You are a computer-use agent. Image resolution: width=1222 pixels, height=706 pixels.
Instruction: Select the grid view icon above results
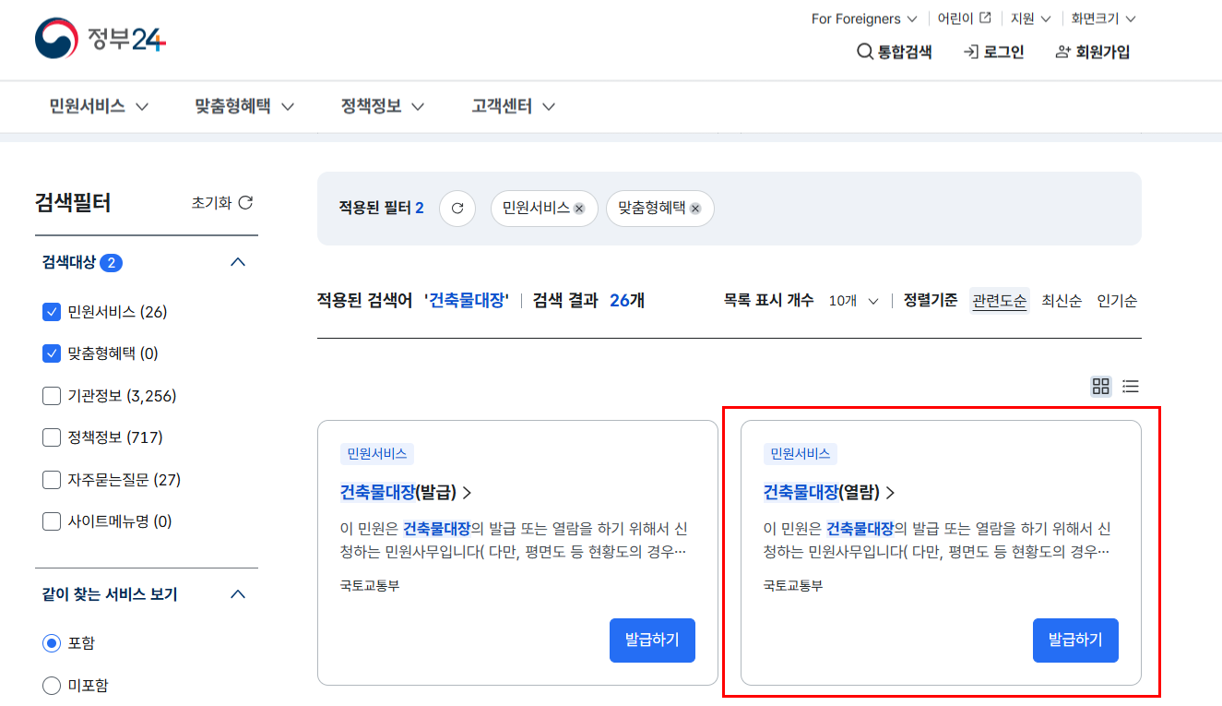[x=1100, y=386]
